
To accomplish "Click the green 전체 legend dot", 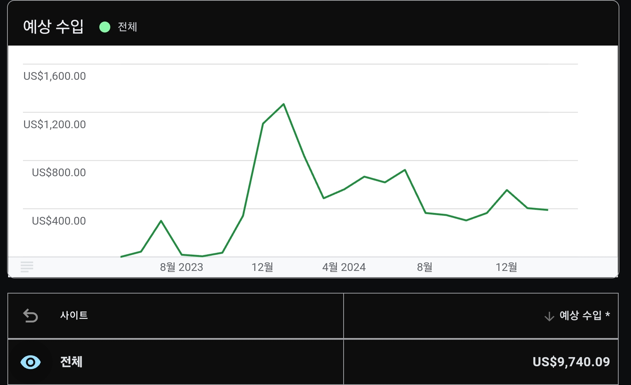I will 105,27.
